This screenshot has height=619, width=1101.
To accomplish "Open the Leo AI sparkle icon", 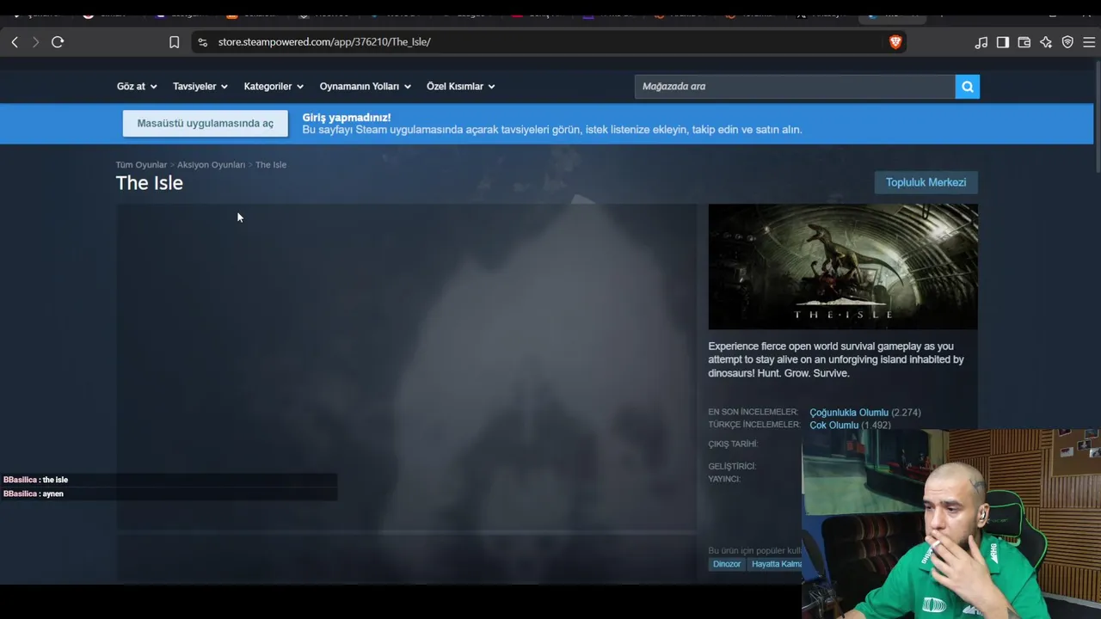I will click(x=1046, y=42).
